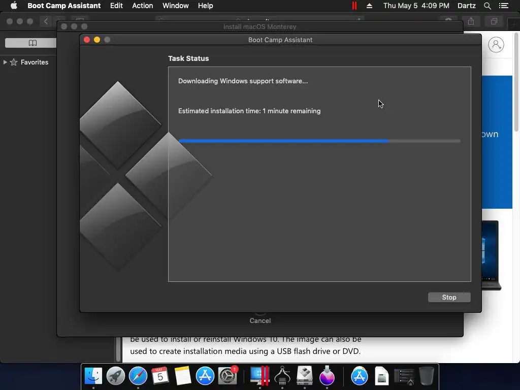Viewport: 520px width, 390px height.
Task: Click the 'Estimated installation time' text
Action: [x=249, y=111]
